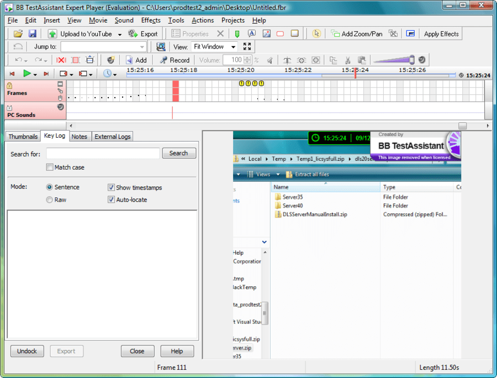Click the timeline horizontal scrollbar thumb
Viewport: 497px width, 378px height.
pyautogui.click(x=462, y=126)
